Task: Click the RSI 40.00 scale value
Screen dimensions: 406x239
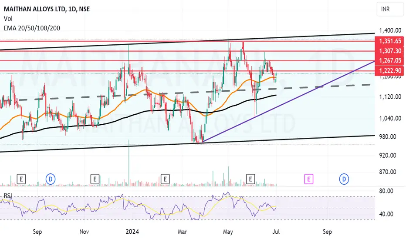Action: [x=386, y=214]
